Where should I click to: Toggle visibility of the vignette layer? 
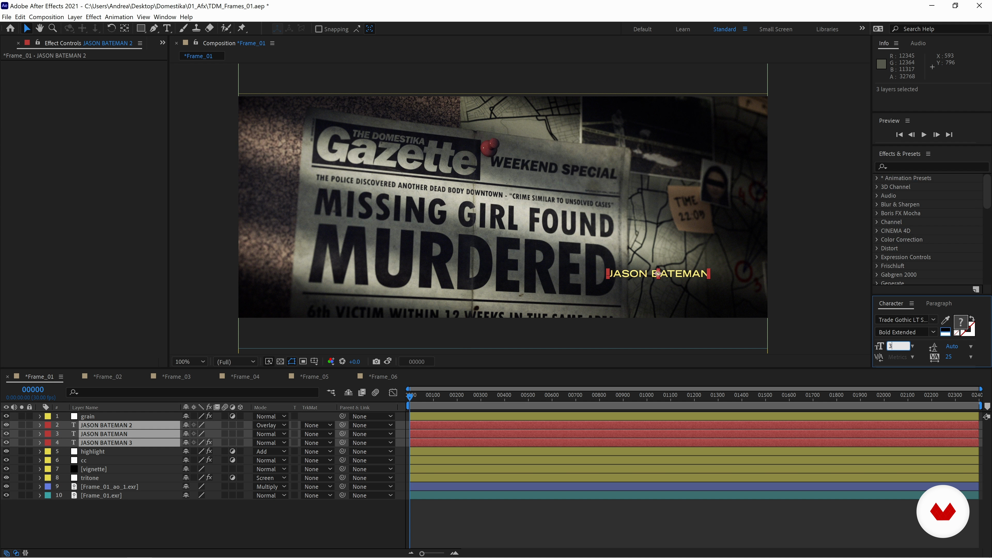pos(6,469)
